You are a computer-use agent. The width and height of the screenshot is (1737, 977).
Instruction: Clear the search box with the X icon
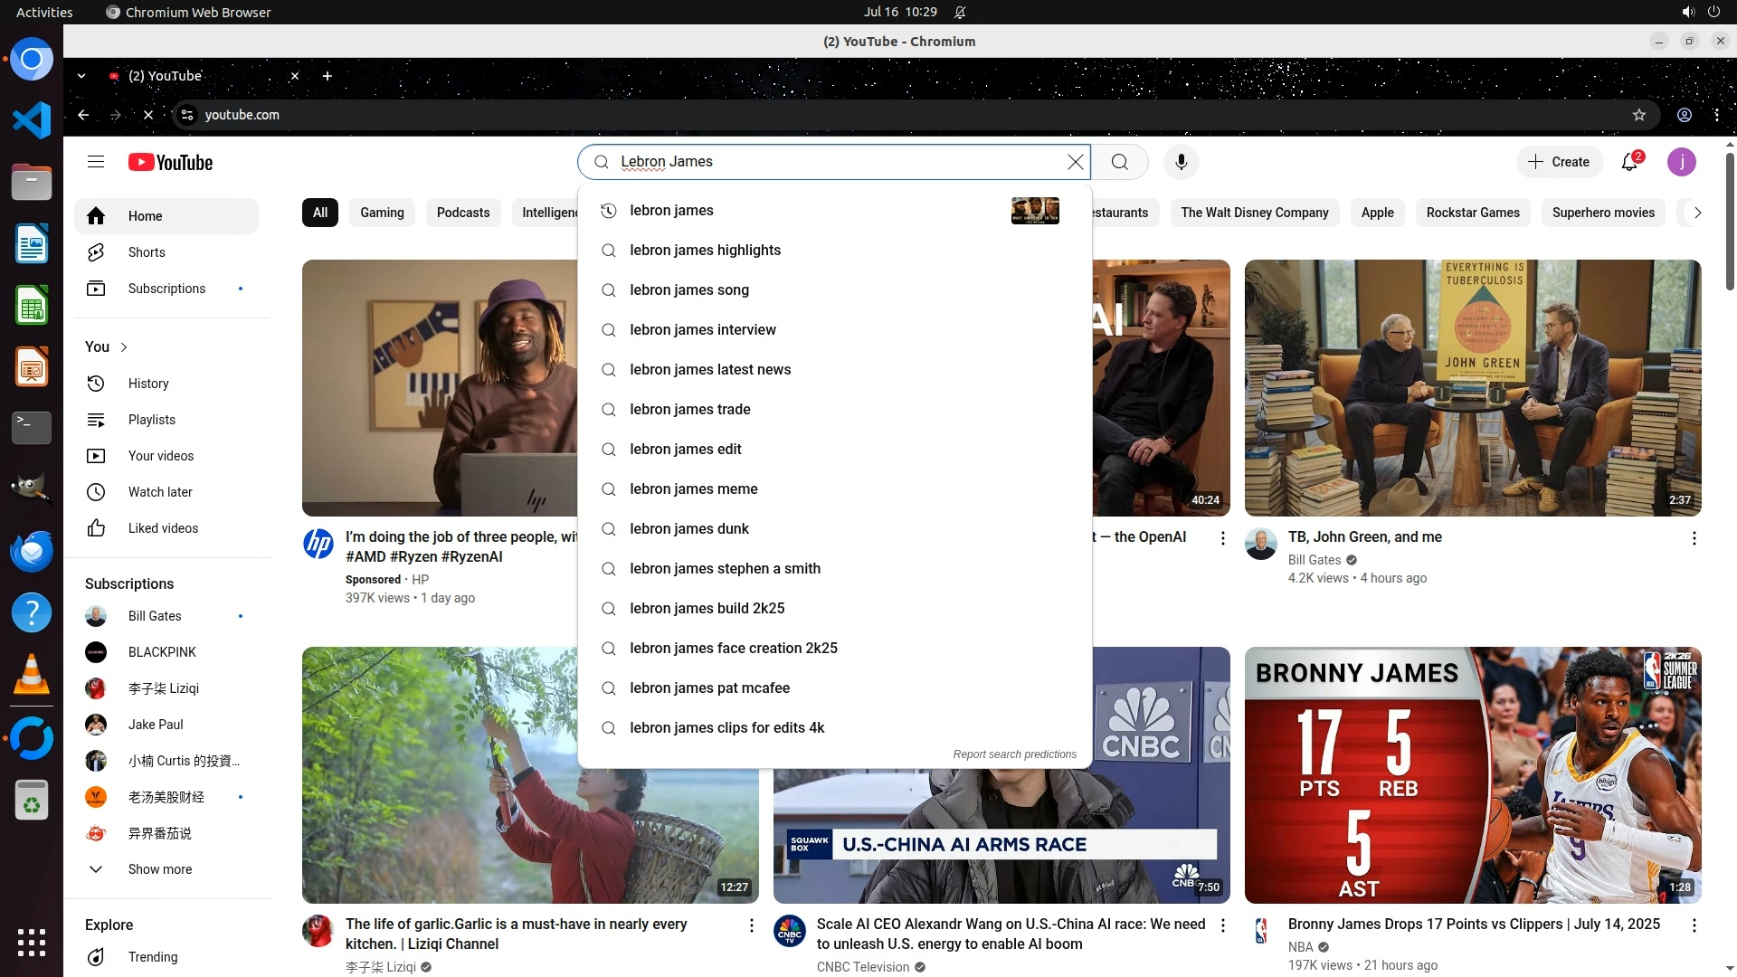pyautogui.click(x=1075, y=162)
